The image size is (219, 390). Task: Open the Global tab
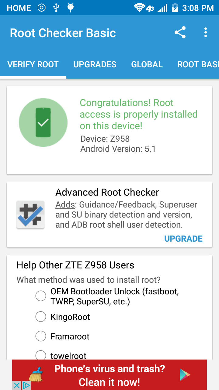coord(147,65)
